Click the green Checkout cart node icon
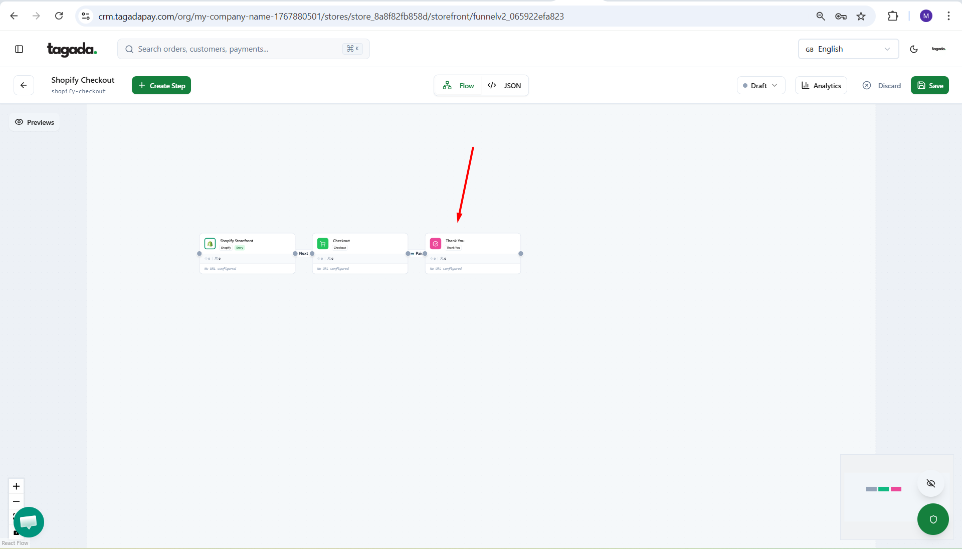 [x=323, y=244]
